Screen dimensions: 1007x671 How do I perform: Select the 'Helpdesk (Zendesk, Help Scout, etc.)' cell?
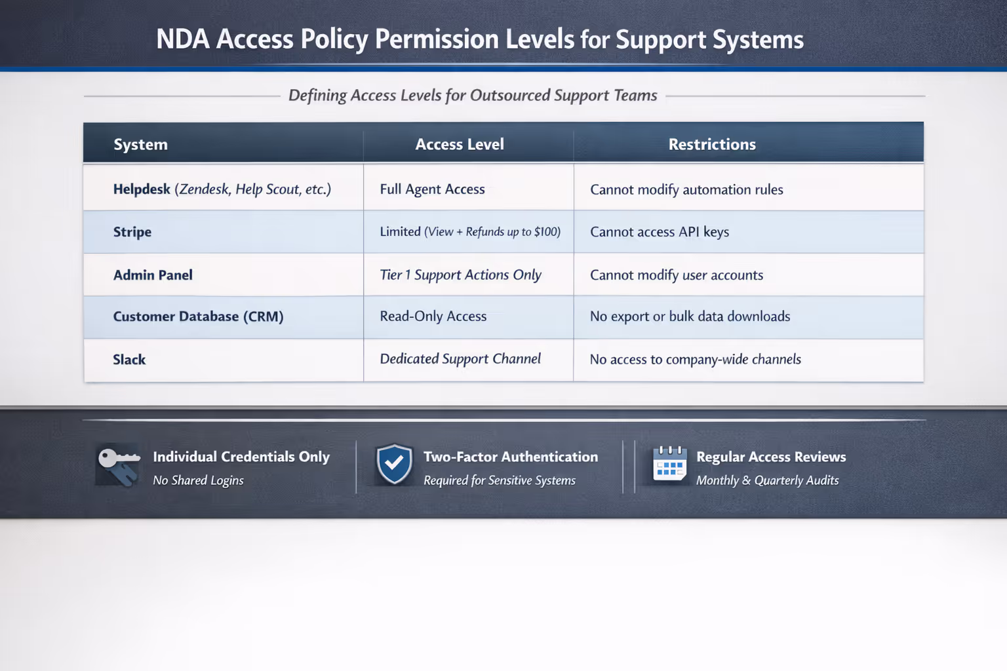(x=224, y=187)
